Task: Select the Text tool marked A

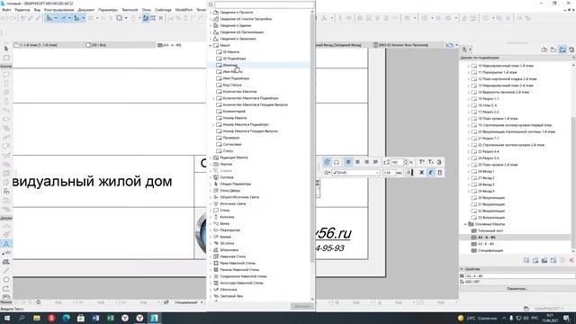Action: (x=6, y=244)
